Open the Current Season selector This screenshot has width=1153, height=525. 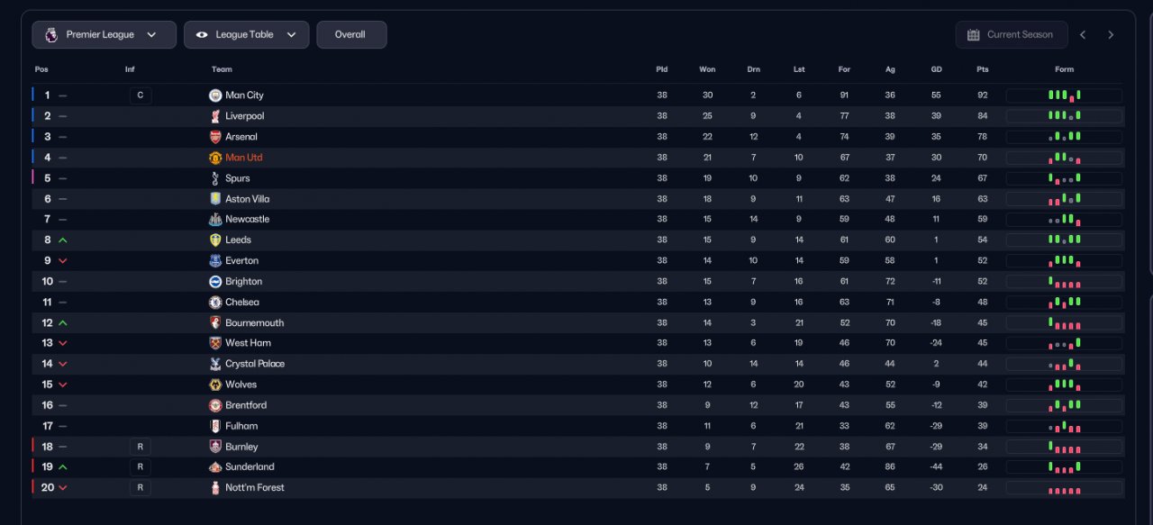(1012, 35)
